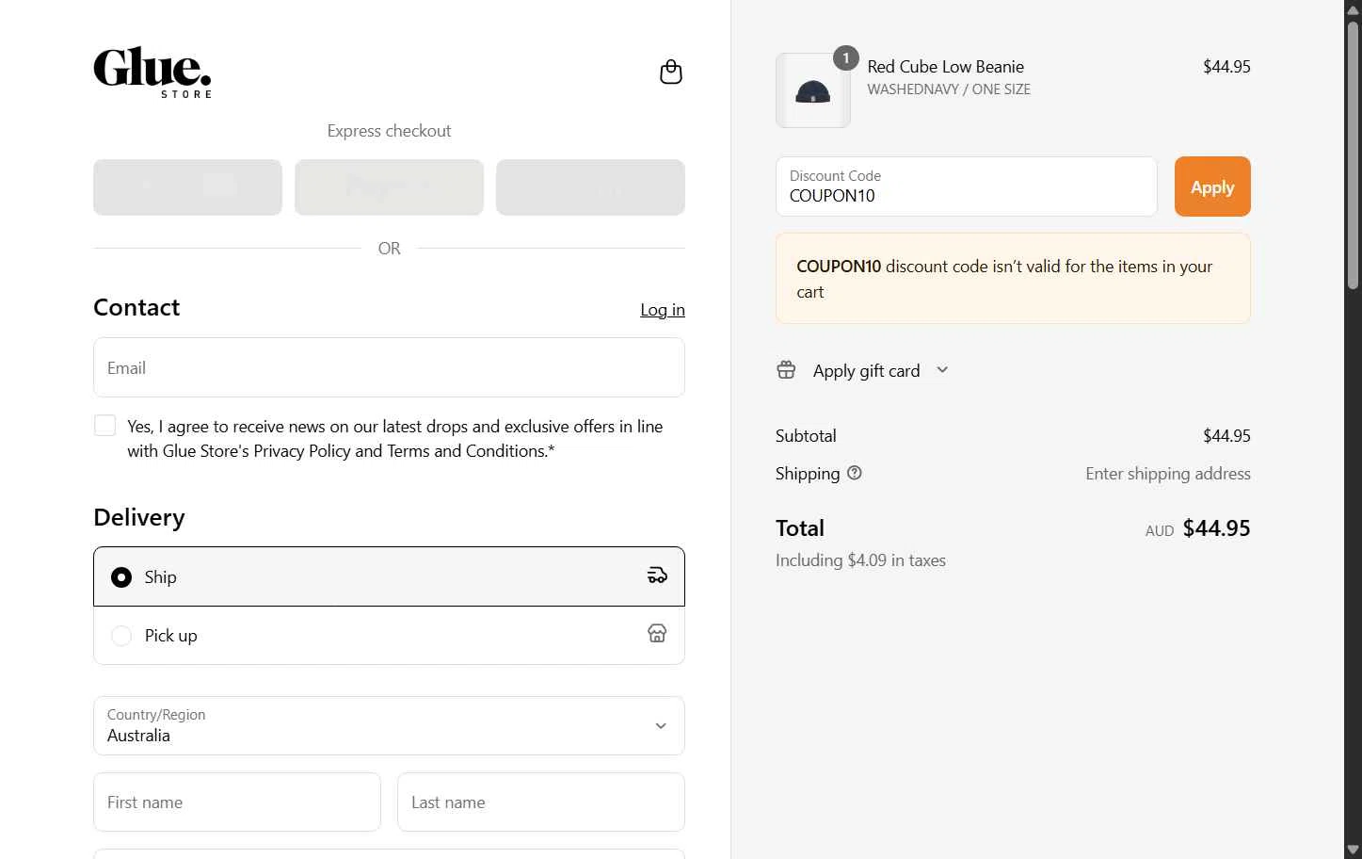Tick the news and offers consent checkbox
Screen dimensions: 1362x859
(x=104, y=426)
